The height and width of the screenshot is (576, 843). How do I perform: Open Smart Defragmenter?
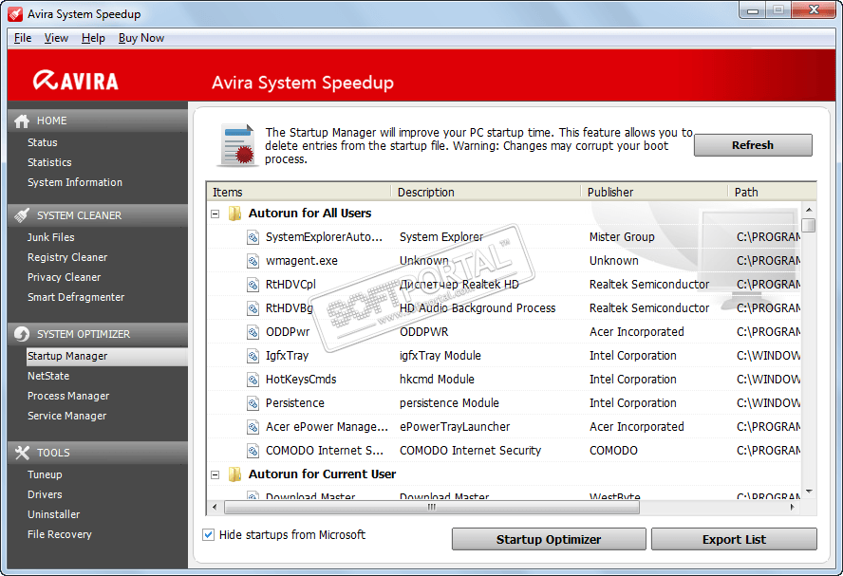(x=76, y=297)
